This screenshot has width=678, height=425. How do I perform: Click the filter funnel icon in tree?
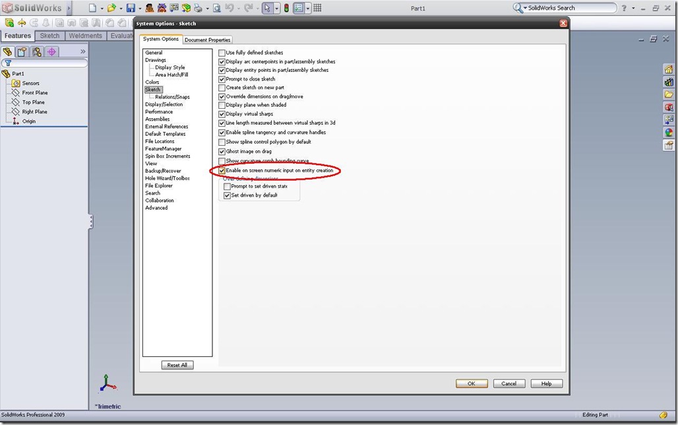(8, 63)
